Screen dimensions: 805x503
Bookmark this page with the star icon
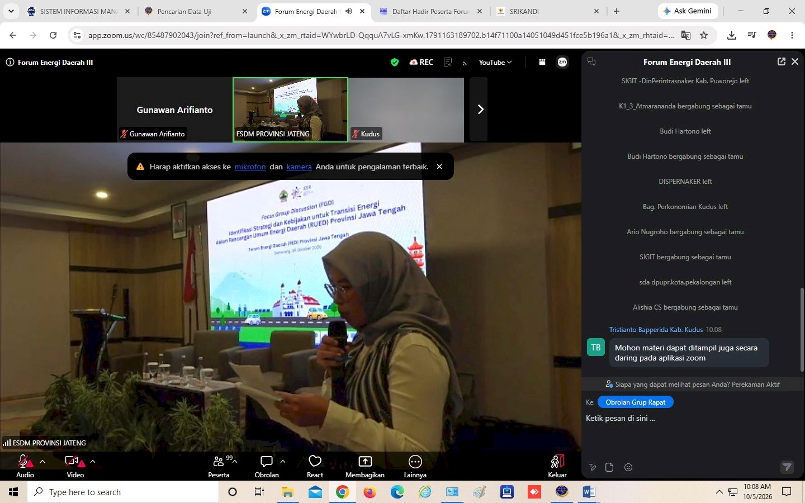tap(704, 35)
